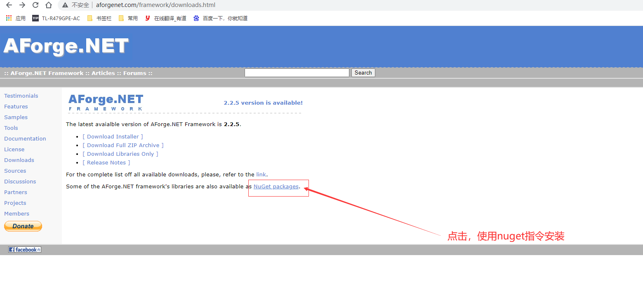Screen dimensions: 643x286
Task: Go to browser home page icon
Action: [x=49, y=5]
